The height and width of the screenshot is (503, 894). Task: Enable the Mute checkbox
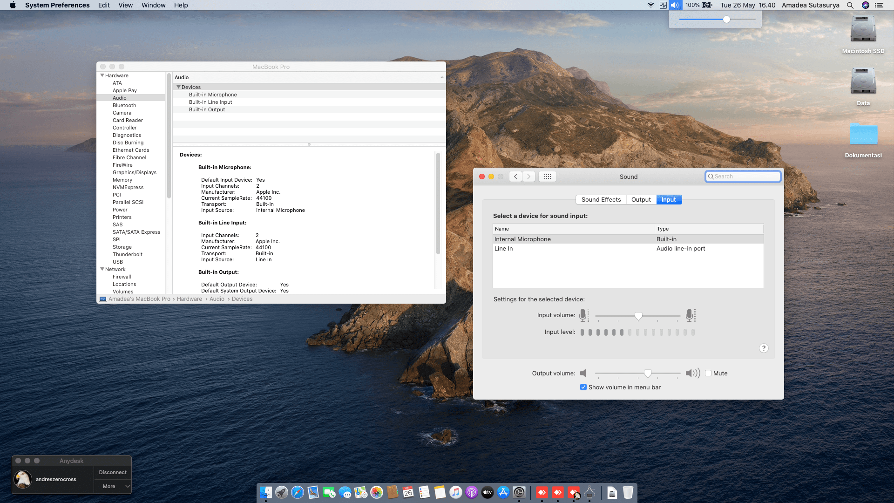[x=708, y=373]
